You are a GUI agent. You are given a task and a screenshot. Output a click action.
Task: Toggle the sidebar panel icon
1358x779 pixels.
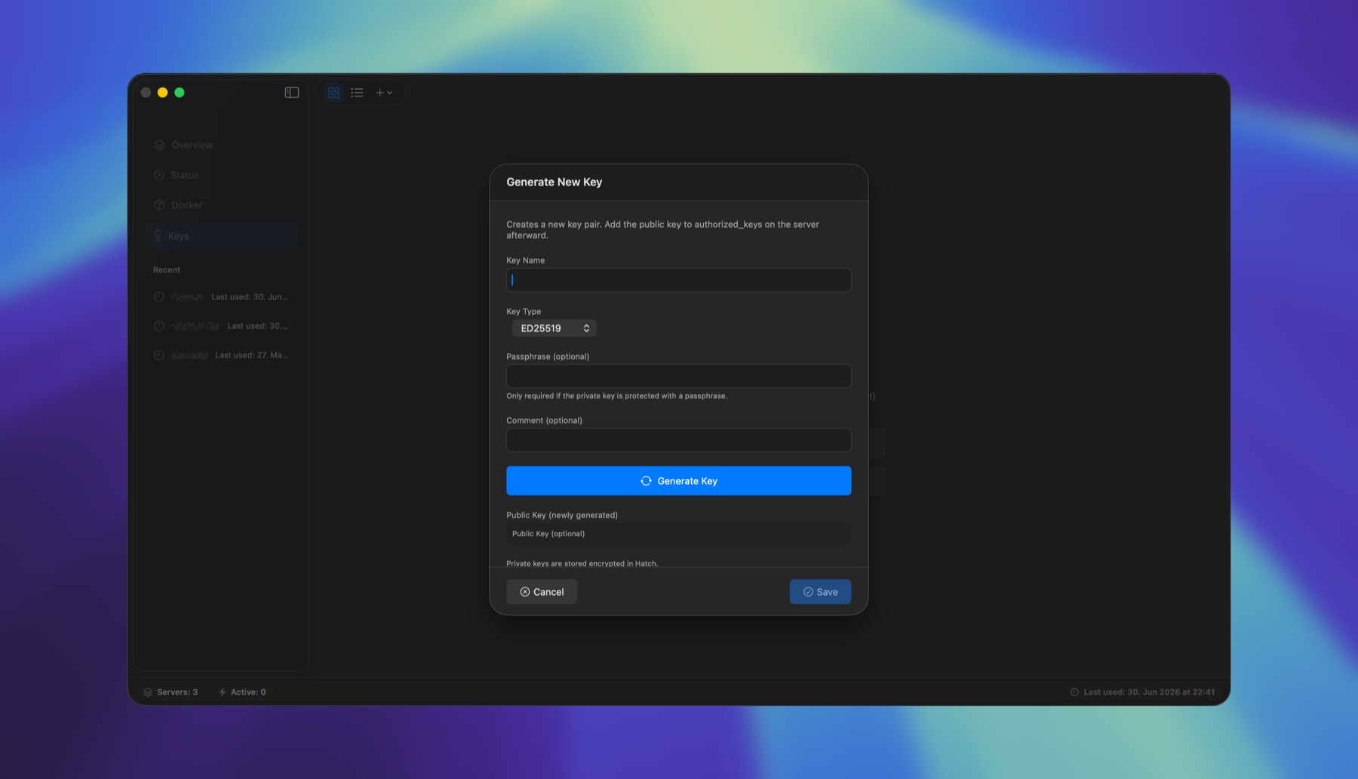(292, 93)
